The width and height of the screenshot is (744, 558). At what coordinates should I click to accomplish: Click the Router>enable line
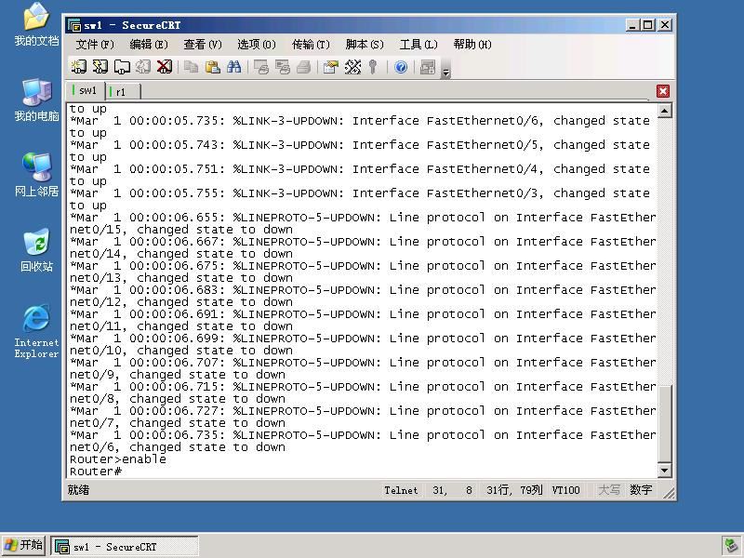pos(118,459)
